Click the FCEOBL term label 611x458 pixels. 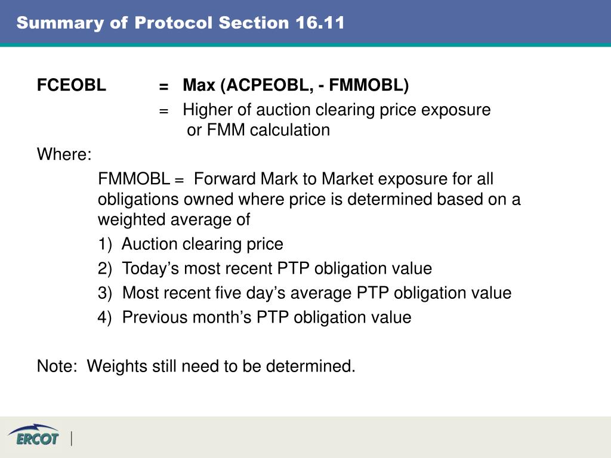tap(72, 85)
